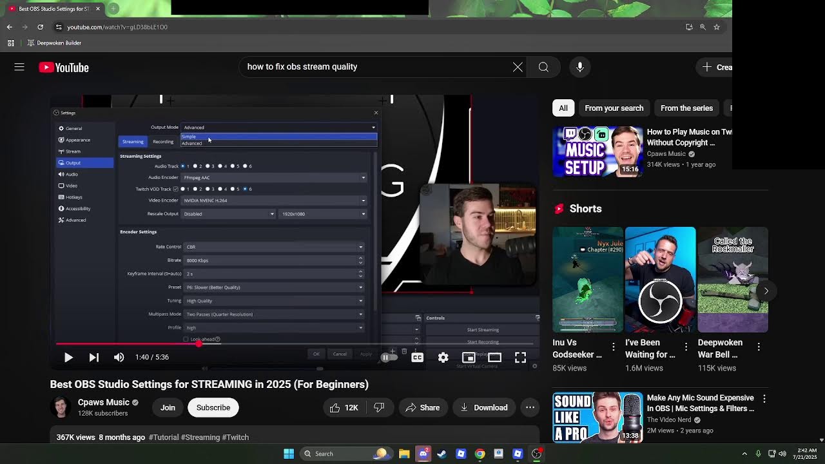Open Deepwoken War Bell short

[x=733, y=279]
